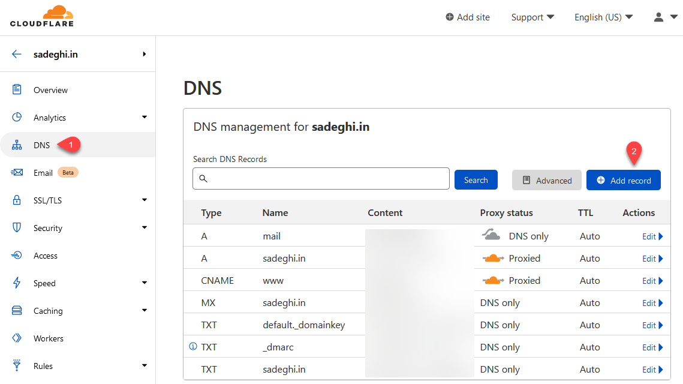Click the info icon on _dmarc row
Viewport: 683px width, 384px height.
click(x=193, y=347)
